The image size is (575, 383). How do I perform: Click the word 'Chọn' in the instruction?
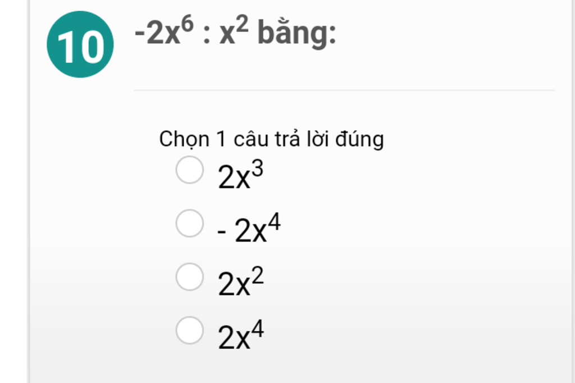pyautogui.click(x=184, y=140)
